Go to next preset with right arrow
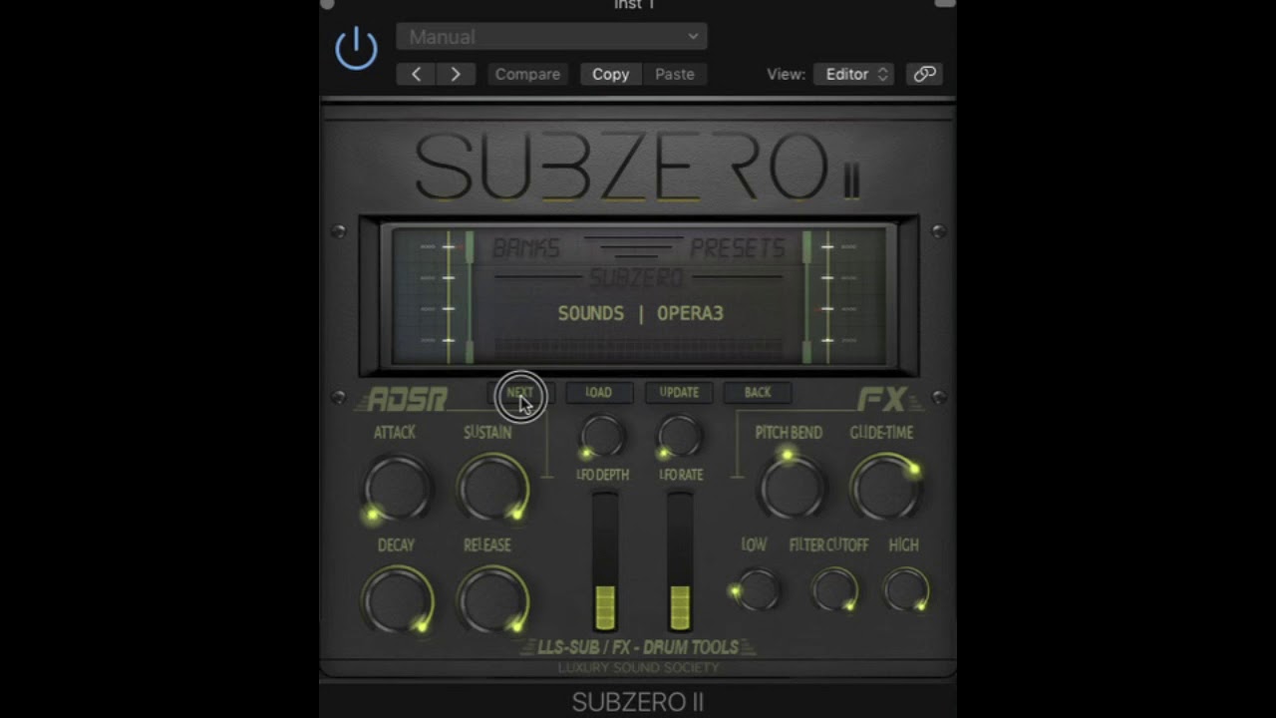The width and height of the screenshot is (1276, 718). pos(456,74)
